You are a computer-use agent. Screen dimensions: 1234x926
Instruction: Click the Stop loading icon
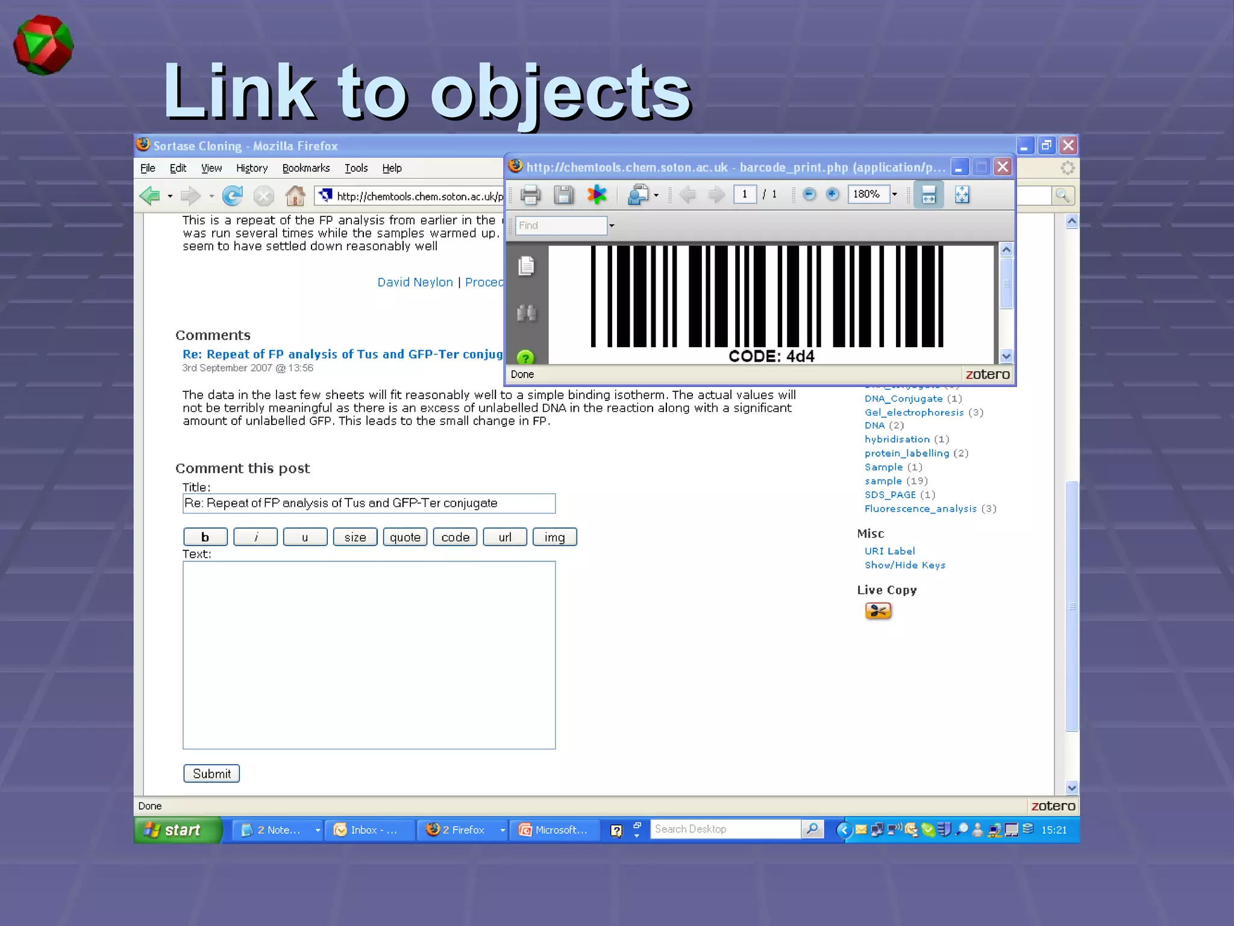(263, 196)
